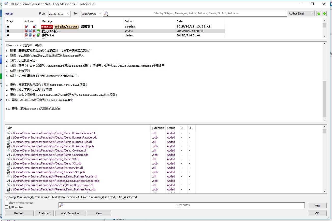Click the replaced action icon on the 提交V1.4 row
The width and height of the screenshot is (332, 221).
click(x=38, y=35)
